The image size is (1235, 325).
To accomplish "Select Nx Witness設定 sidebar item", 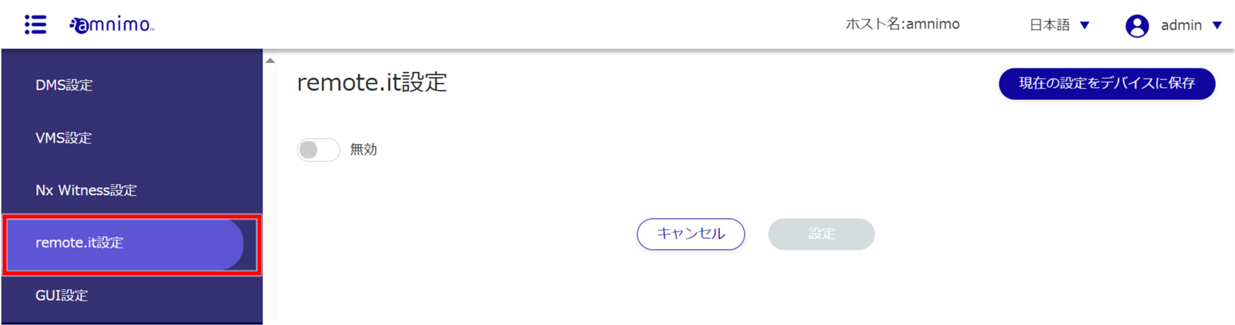I will pyautogui.click(x=86, y=190).
